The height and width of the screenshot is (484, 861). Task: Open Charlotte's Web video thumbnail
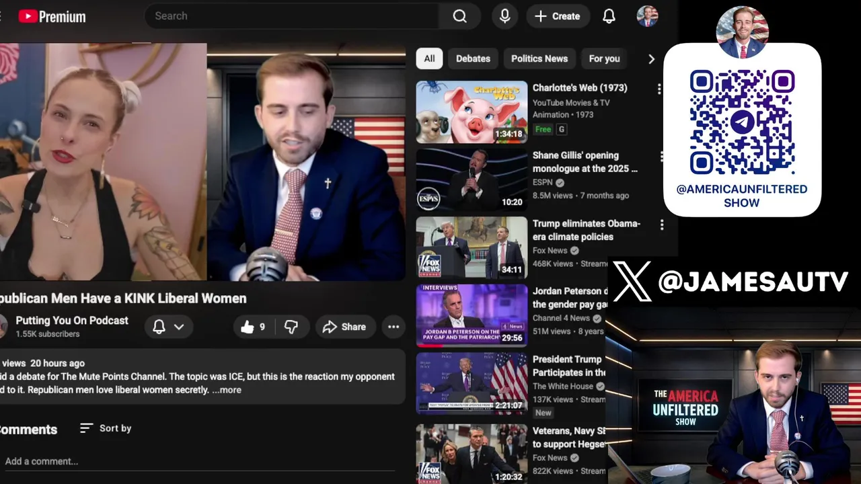pos(472,112)
